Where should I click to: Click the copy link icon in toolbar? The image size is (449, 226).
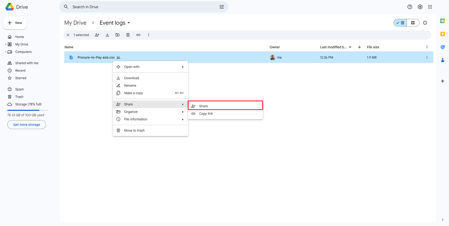point(138,35)
